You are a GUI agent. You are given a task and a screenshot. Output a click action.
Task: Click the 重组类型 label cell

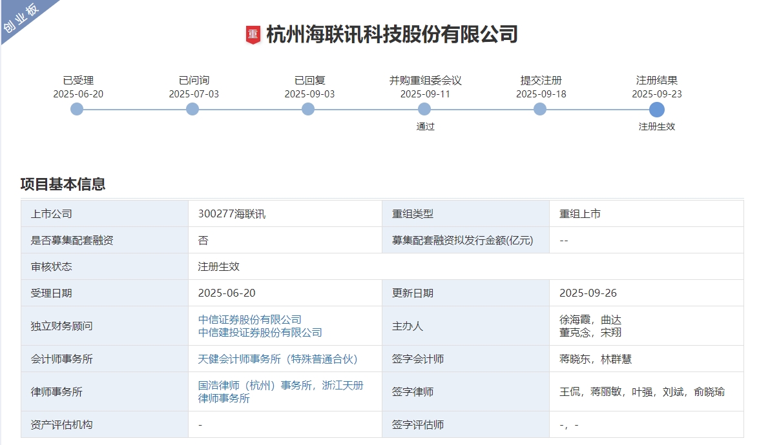466,213
